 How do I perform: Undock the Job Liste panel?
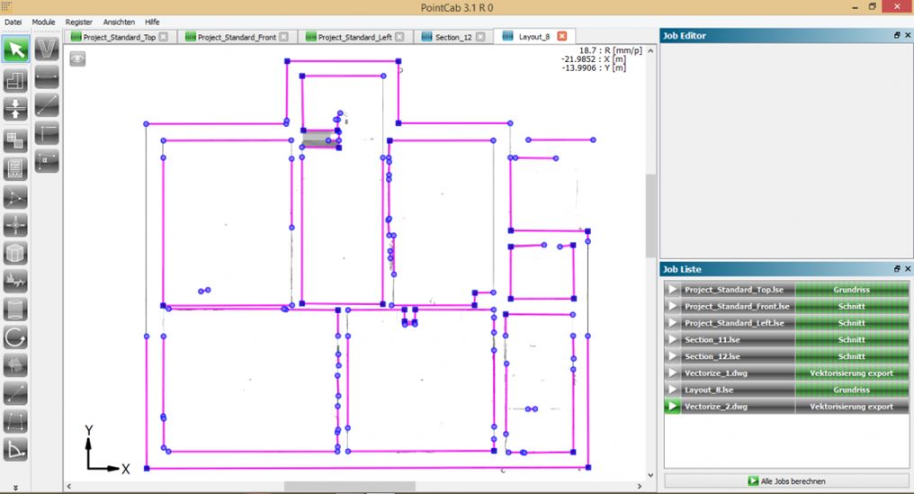pyautogui.click(x=896, y=269)
